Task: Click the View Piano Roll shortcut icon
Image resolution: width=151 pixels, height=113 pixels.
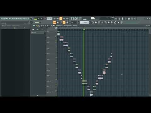Action: (x=96, y=22)
